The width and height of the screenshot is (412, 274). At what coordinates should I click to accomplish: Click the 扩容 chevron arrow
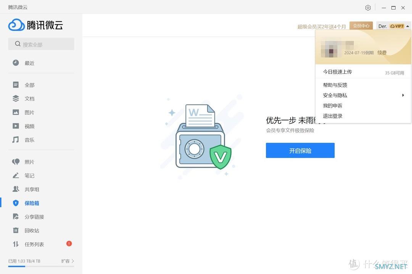[x=73, y=261]
